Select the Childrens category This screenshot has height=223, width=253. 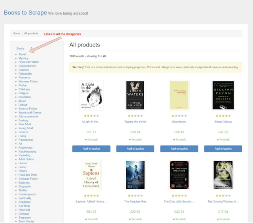(24, 89)
